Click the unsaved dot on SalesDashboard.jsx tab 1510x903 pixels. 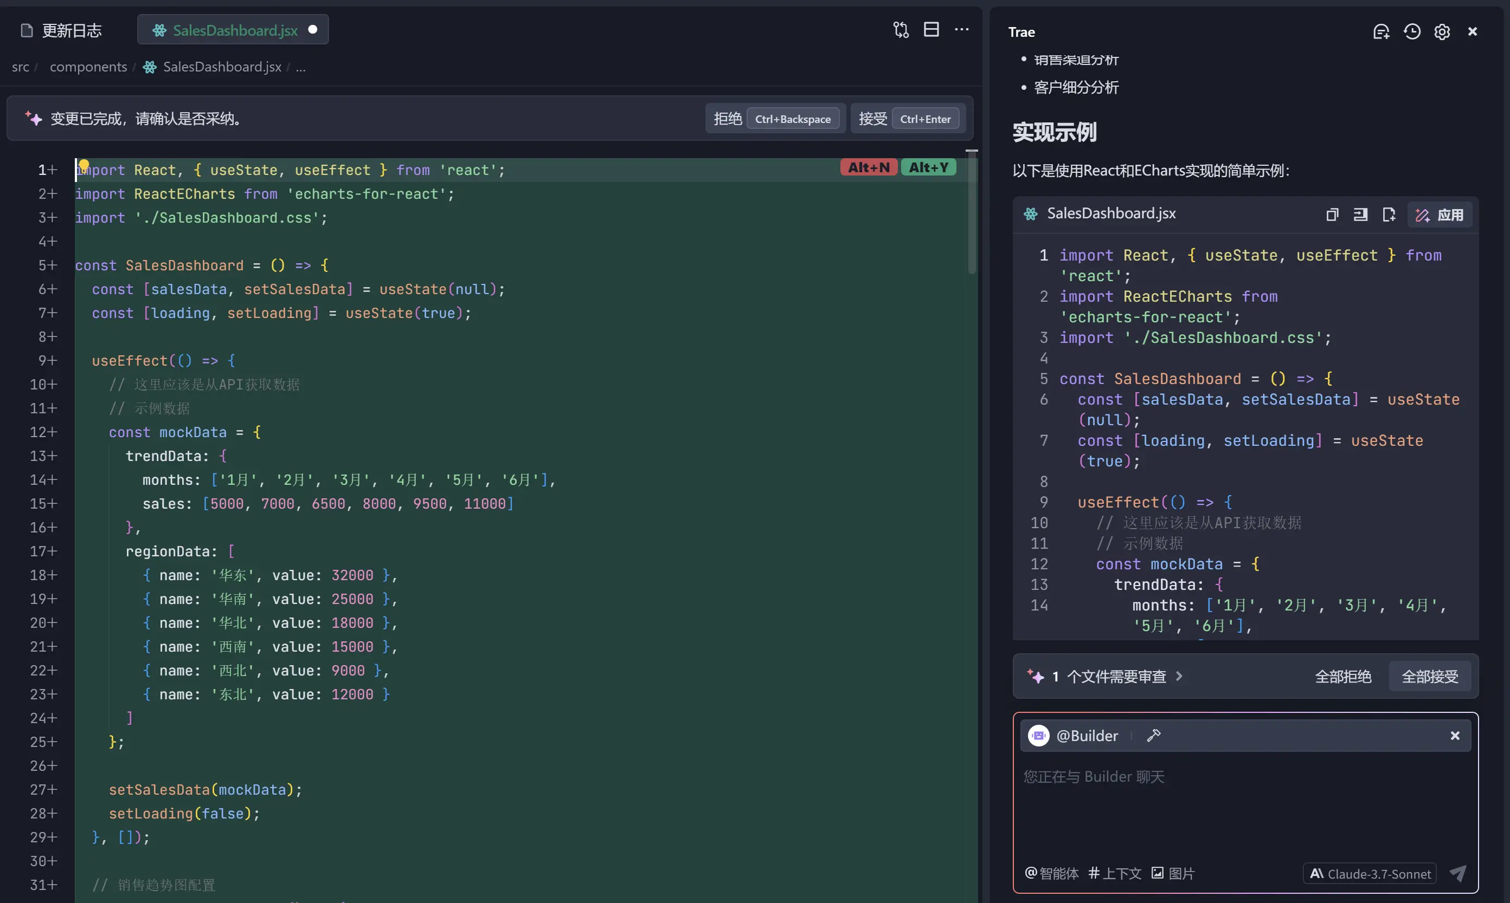[x=313, y=30]
